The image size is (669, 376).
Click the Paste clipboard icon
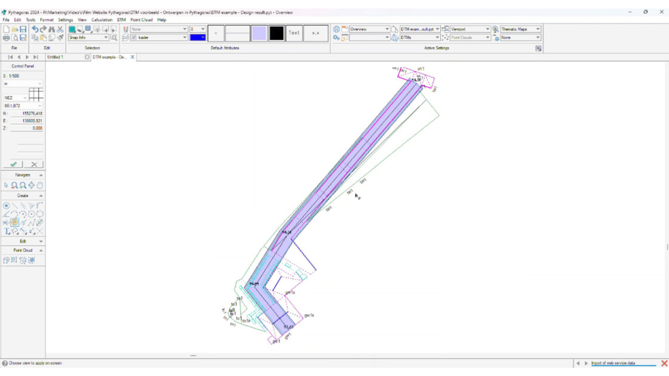43,38
